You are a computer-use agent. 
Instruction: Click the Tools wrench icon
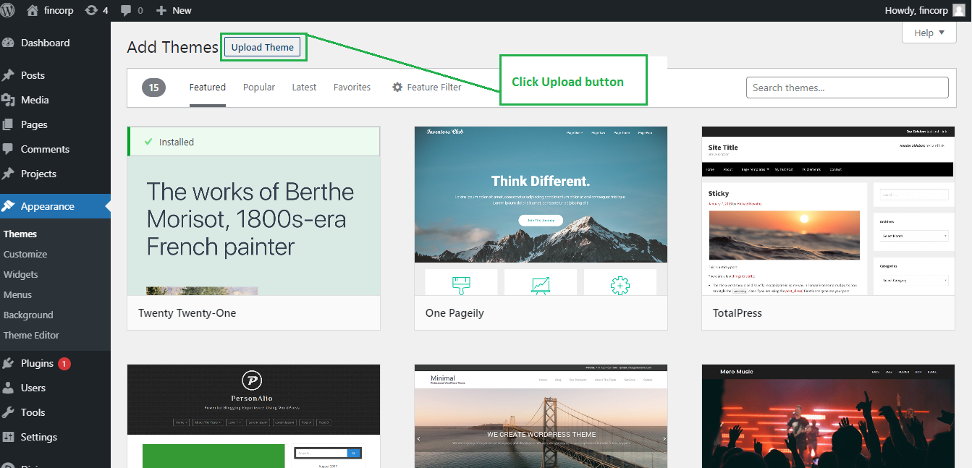coord(8,412)
